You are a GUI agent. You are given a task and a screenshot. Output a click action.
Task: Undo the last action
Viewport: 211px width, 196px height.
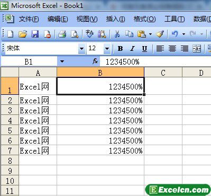(175, 33)
